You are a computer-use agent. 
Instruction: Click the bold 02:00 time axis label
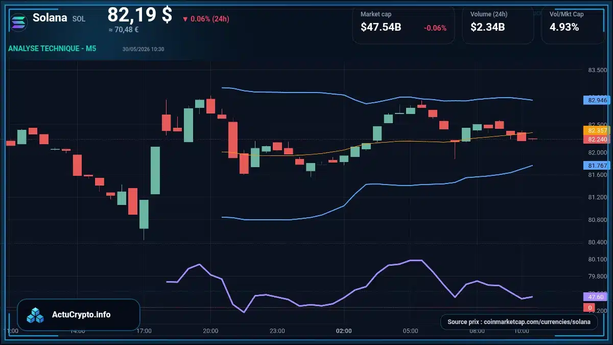344,331
